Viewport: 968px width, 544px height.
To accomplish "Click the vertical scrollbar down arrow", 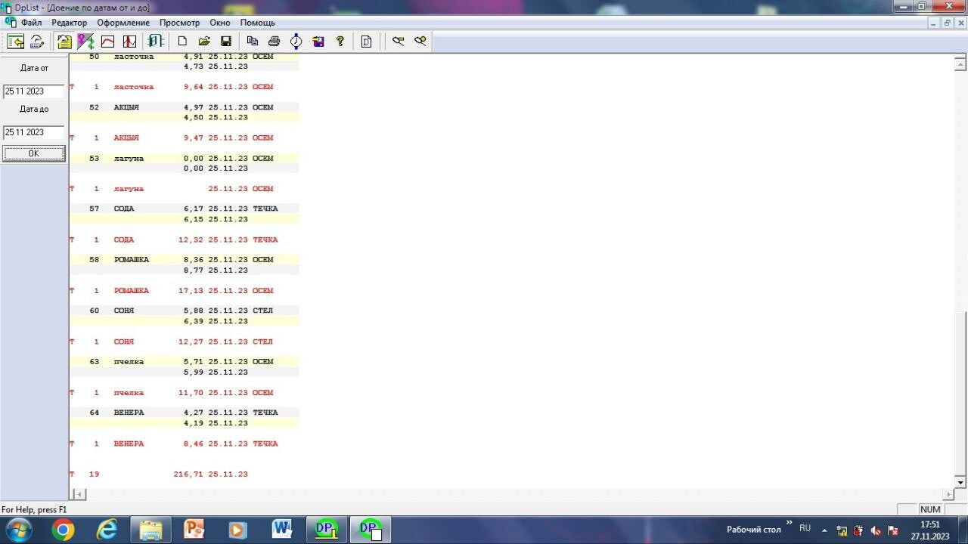I will (x=960, y=482).
